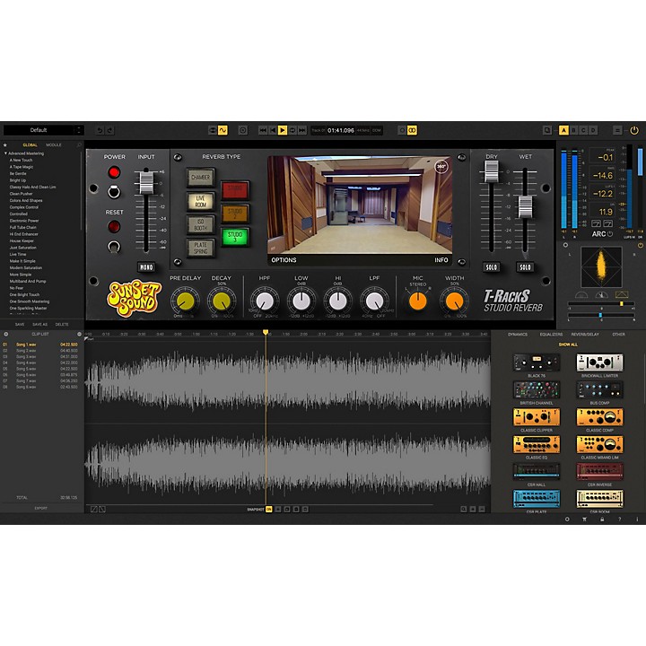Switch to the Module presets tab

54,144
